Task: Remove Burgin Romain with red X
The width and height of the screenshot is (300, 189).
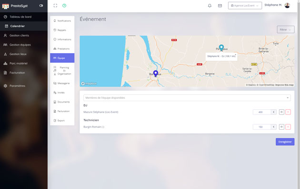Action: (288, 127)
